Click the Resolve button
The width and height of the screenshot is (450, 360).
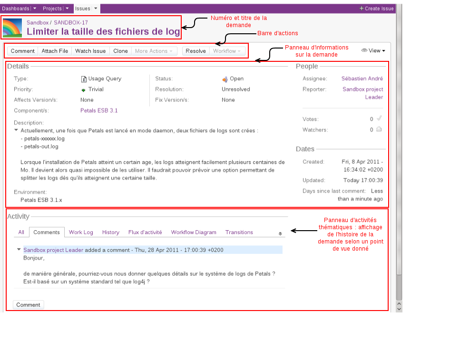pyautogui.click(x=195, y=50)
